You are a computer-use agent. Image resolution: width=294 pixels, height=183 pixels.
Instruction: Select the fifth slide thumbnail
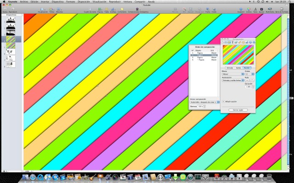11,46
